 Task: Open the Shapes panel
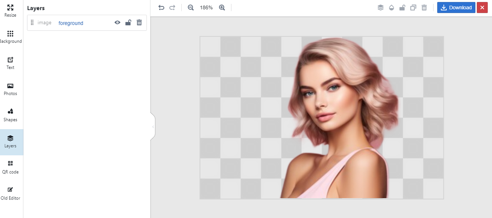[10, 116]
